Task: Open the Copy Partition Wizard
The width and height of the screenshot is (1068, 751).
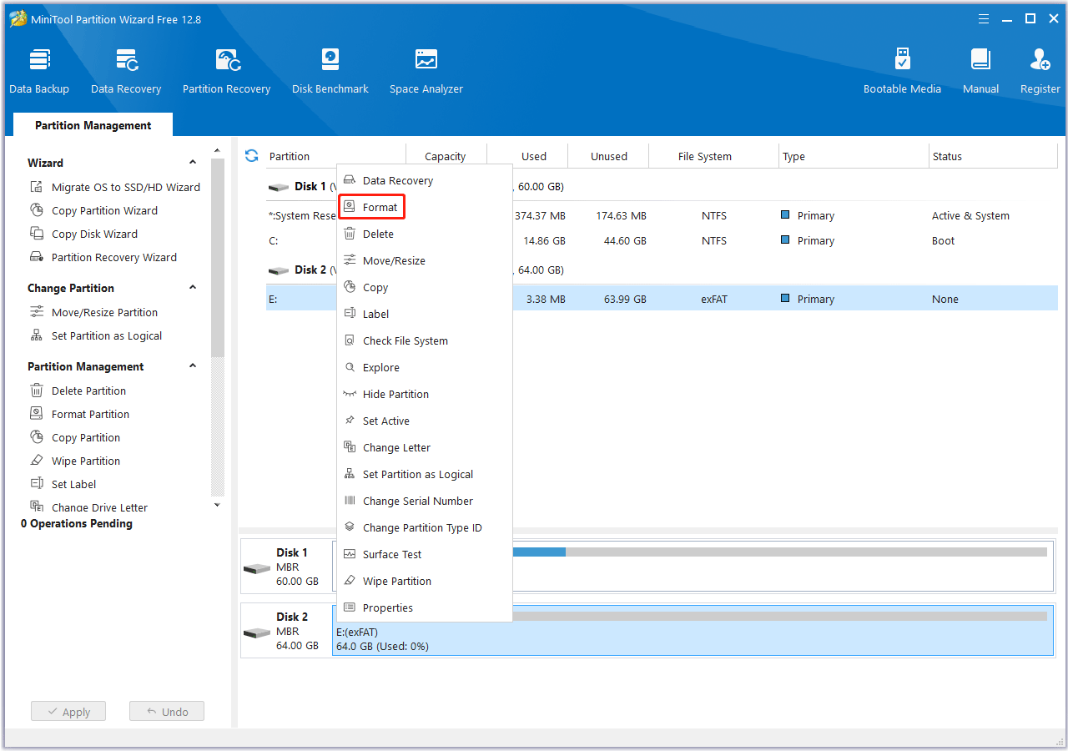Action: pos(93,210)
